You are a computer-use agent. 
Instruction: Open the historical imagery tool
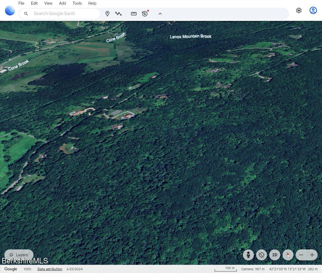pyautogui.click(x=145, y=13)
